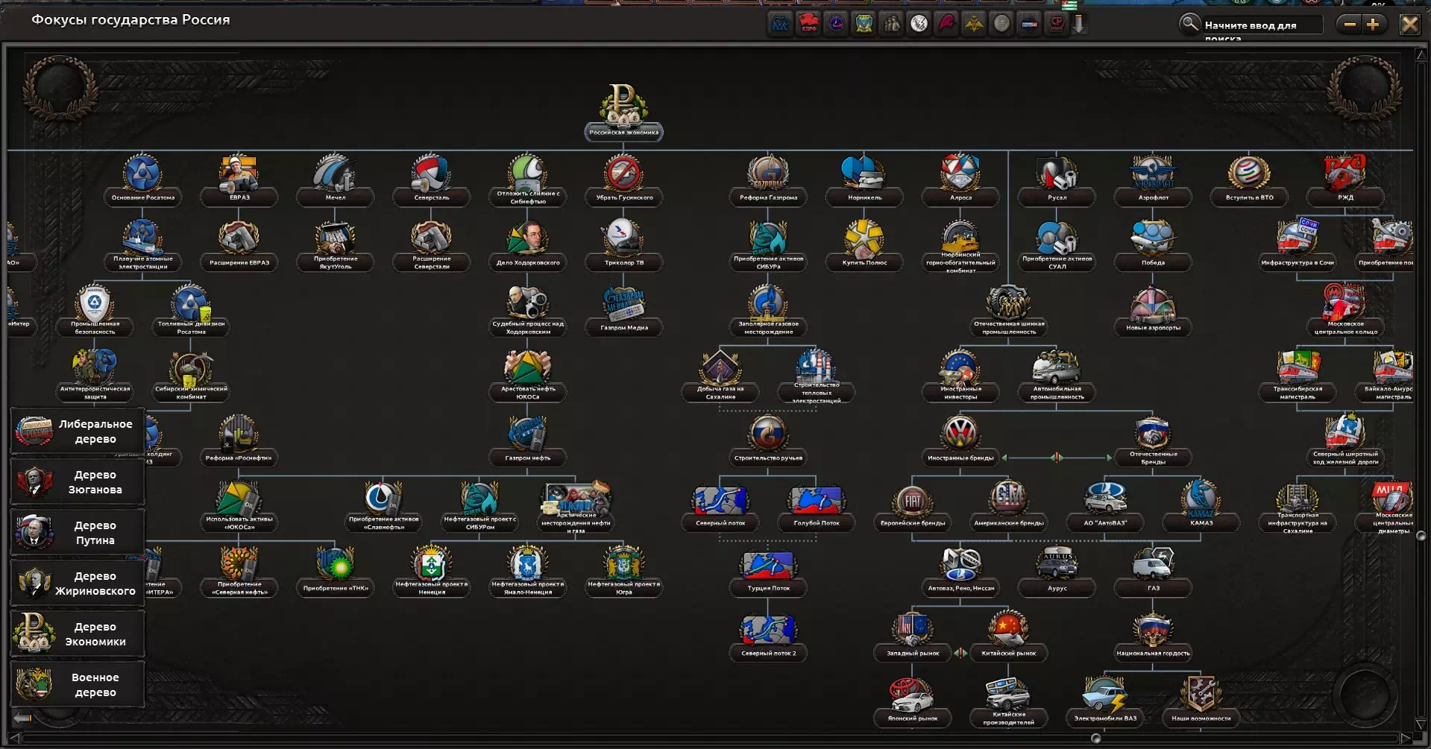Zoom in with the plus button
Image resolution: width=1431 pixels, height=749 pixels.
tap(1373, 25)
